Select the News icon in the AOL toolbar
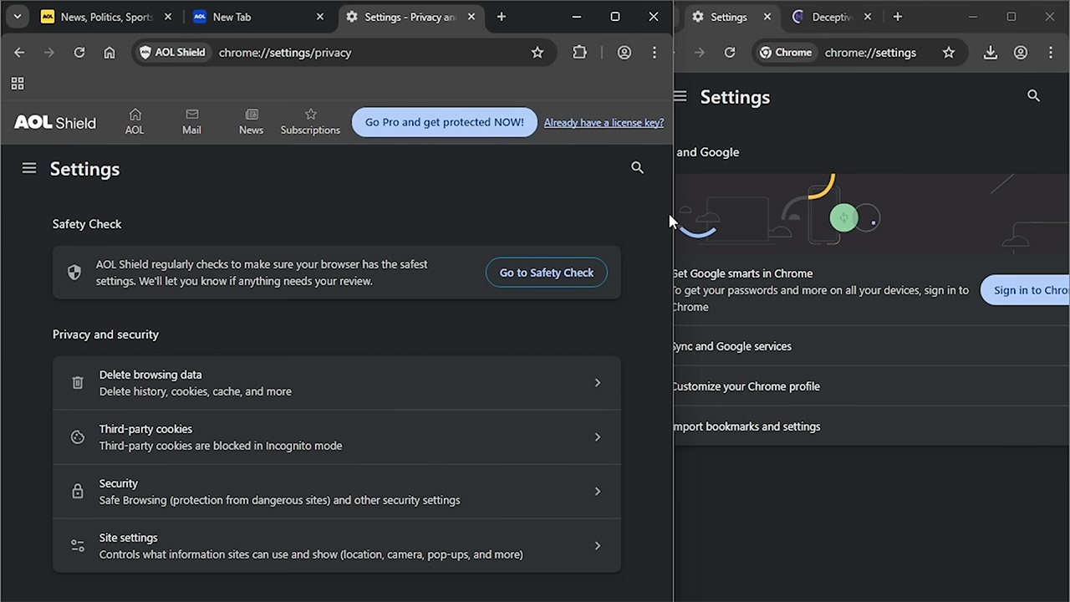The height and width of the screenshot is (602, 1070). [251, 121]
